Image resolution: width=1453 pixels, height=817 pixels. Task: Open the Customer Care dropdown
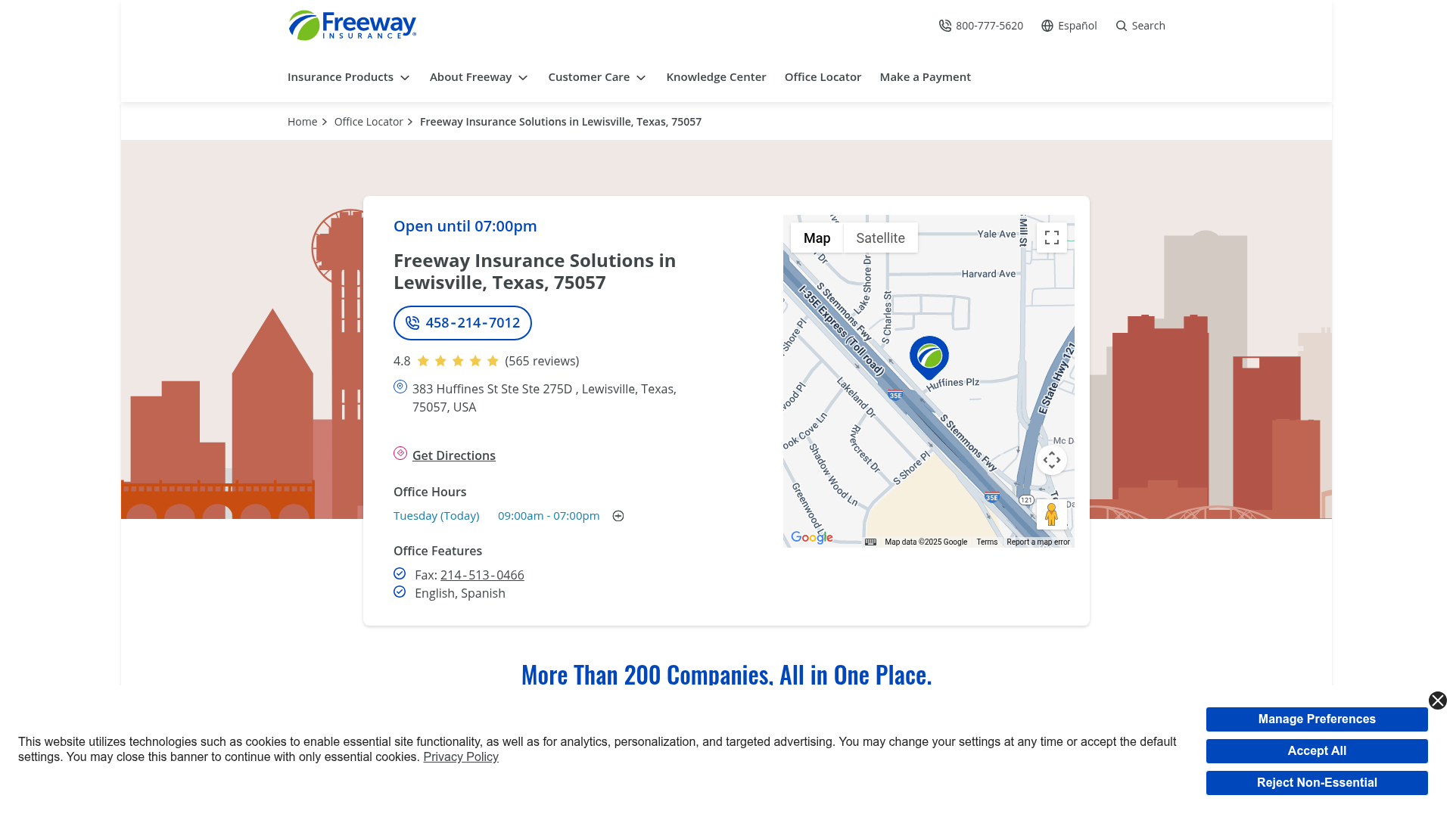click(596, 77)
